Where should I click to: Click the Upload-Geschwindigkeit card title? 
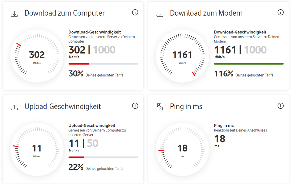pyautogui.click(x=63, y=107)
